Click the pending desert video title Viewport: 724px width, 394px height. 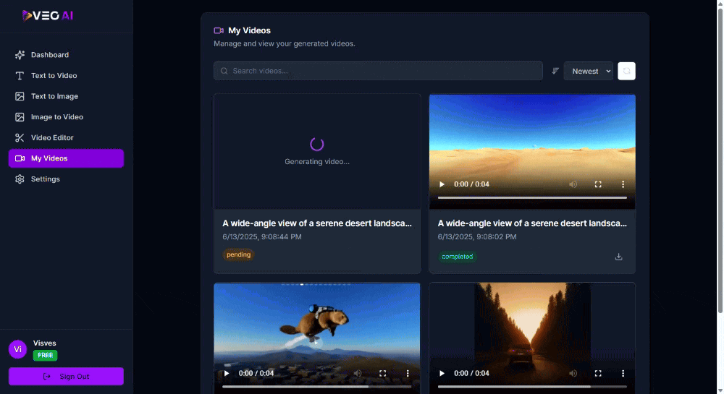[x=317, y=223]
